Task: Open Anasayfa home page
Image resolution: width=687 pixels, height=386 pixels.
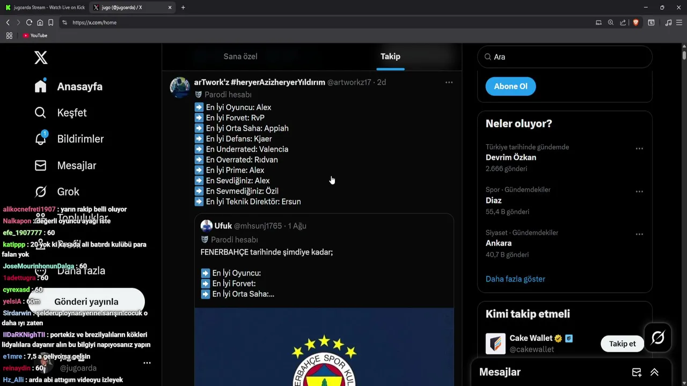Action: tap(69, 86)
